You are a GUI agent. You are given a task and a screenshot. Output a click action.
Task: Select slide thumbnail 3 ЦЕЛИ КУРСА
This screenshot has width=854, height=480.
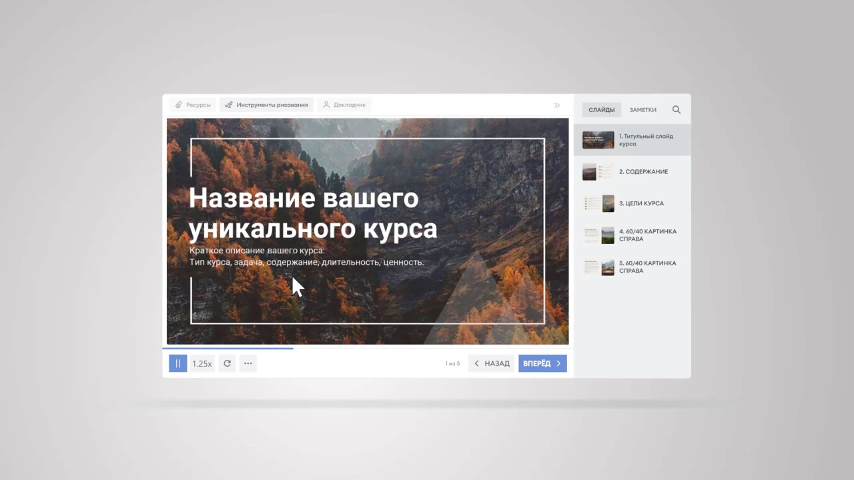(x=598, y=203)
